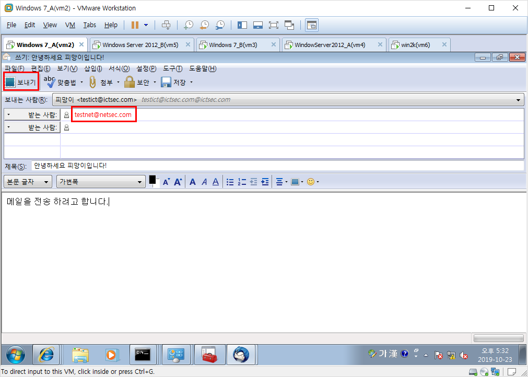The height and width of the screenshot is (377, 528).
Task: Change second 받는 사람 recipient type
Action: (32, 127)
